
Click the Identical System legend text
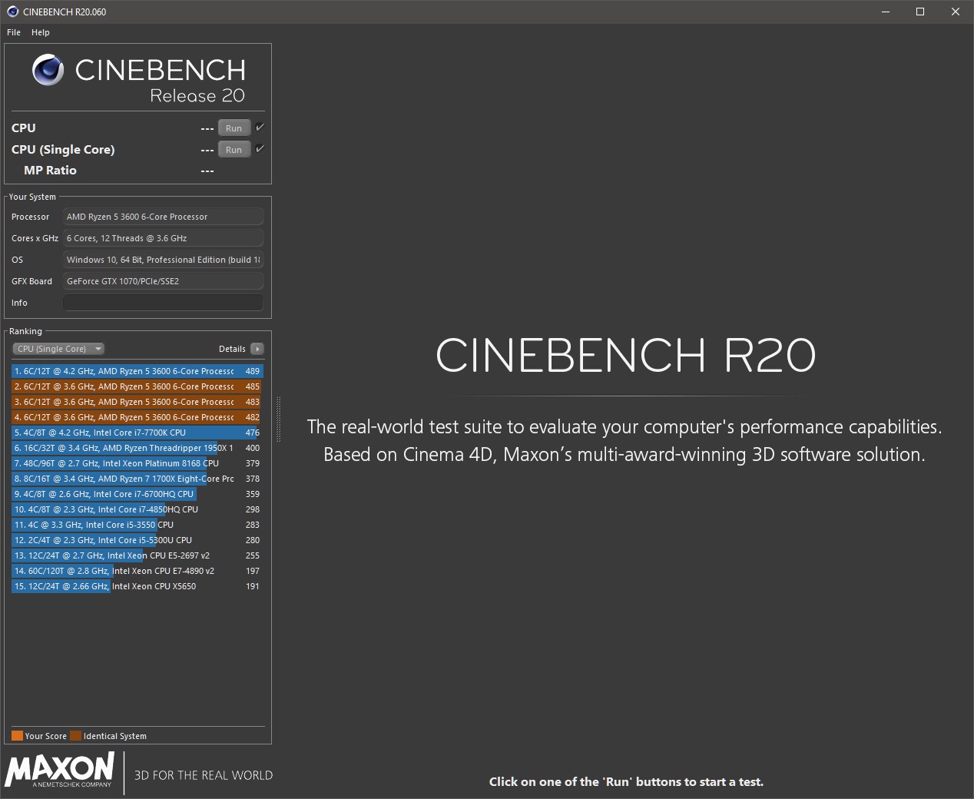(114, 736)
